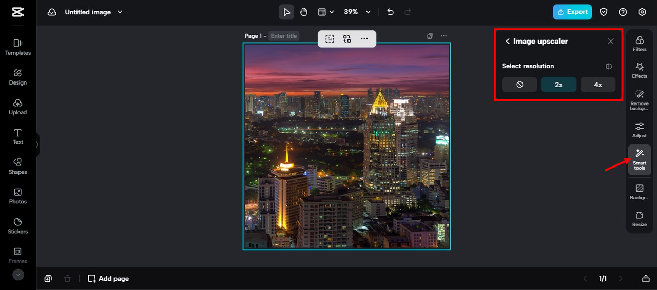The width and height of the screenshot is (657, 290).
Task: Select the hand pan tool
Action: 304,12
